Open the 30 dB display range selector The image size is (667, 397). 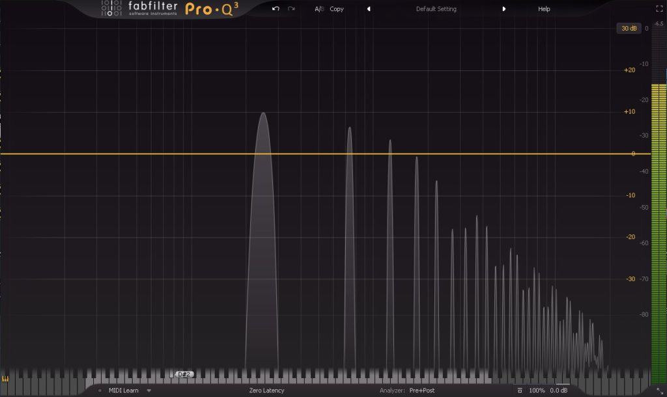[x=629, y=28]
